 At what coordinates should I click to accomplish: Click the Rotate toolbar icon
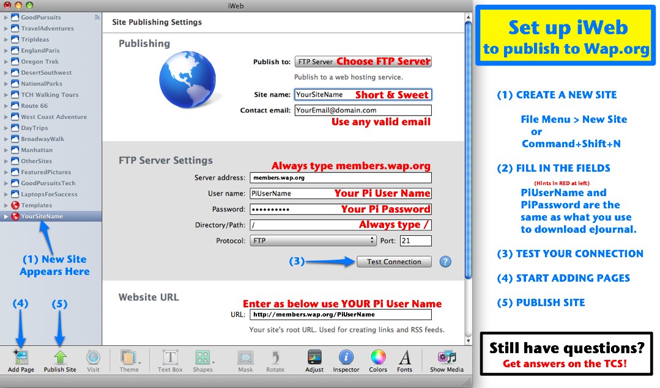coord(275,357)
